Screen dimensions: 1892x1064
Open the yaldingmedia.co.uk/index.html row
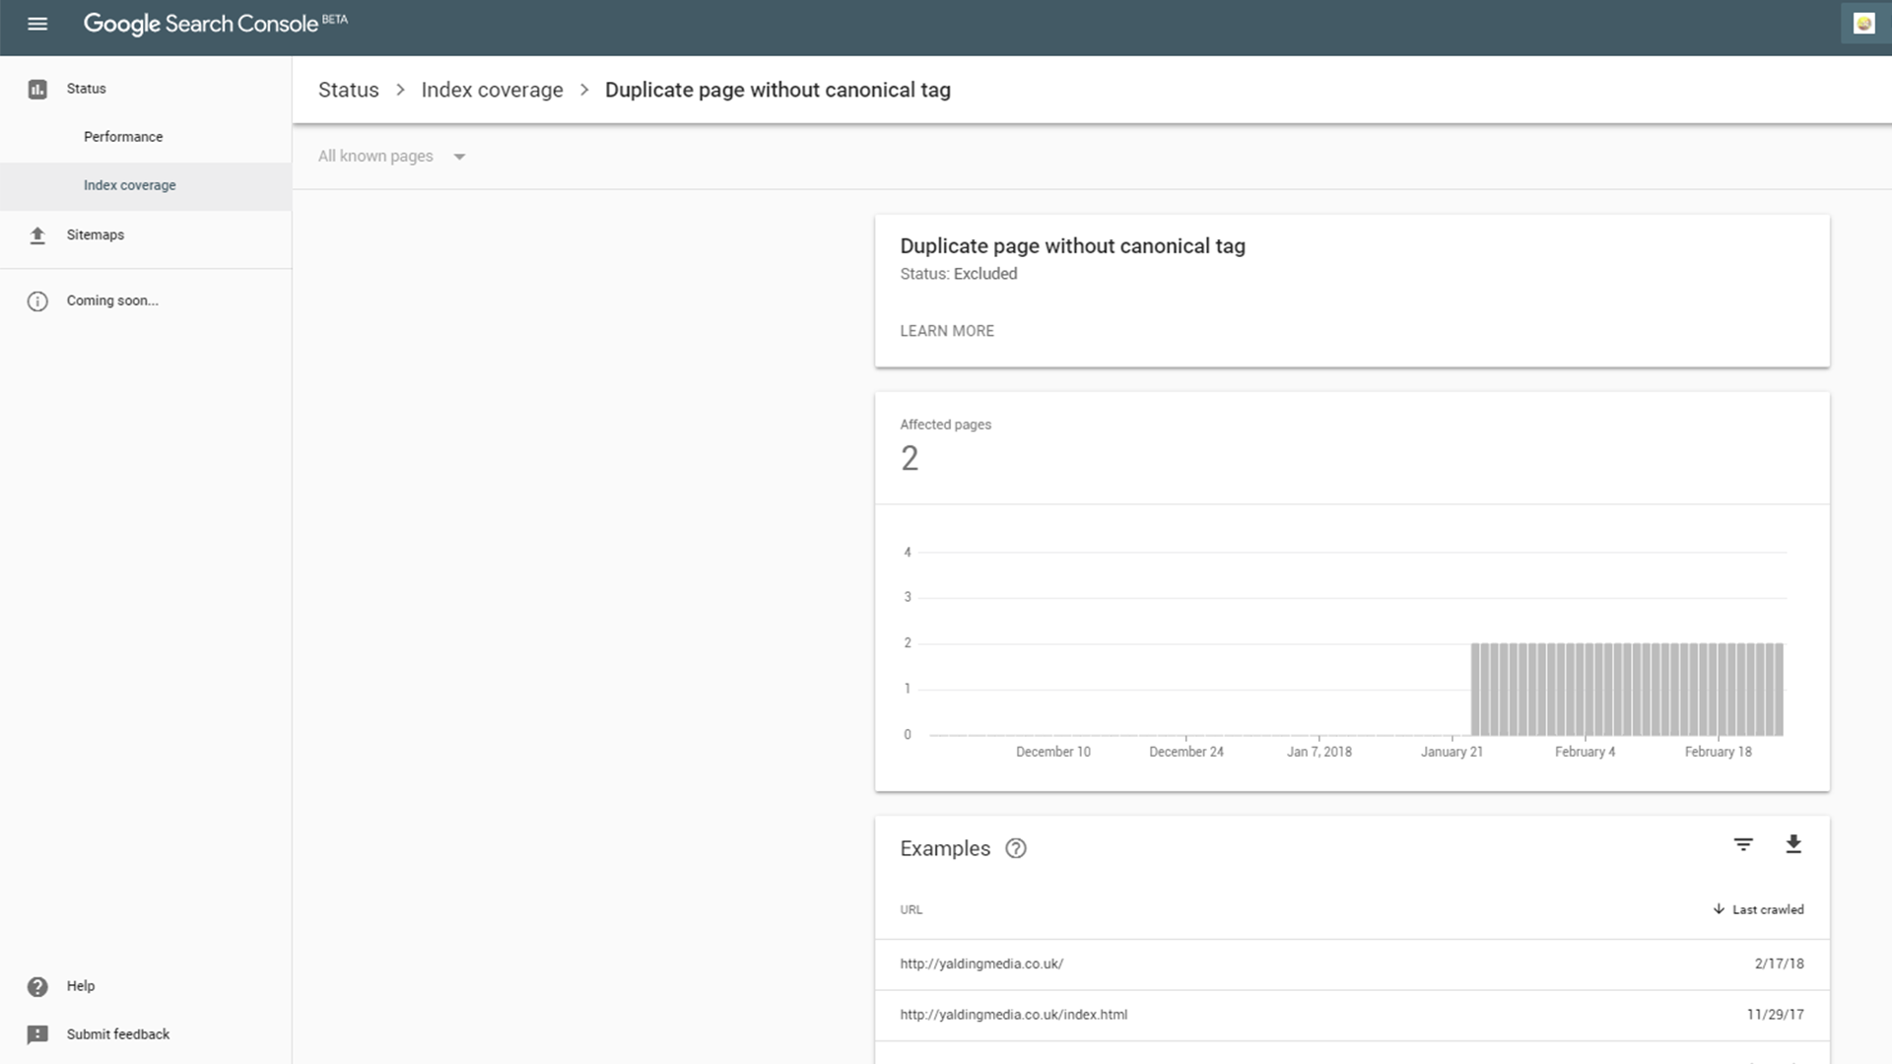[x=1352, y=1015]
